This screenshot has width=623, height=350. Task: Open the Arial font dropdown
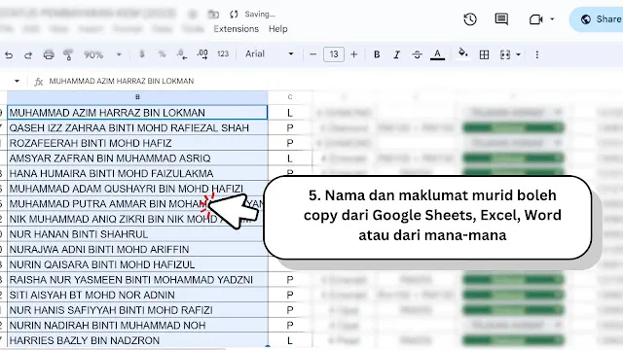coord(270,54)
